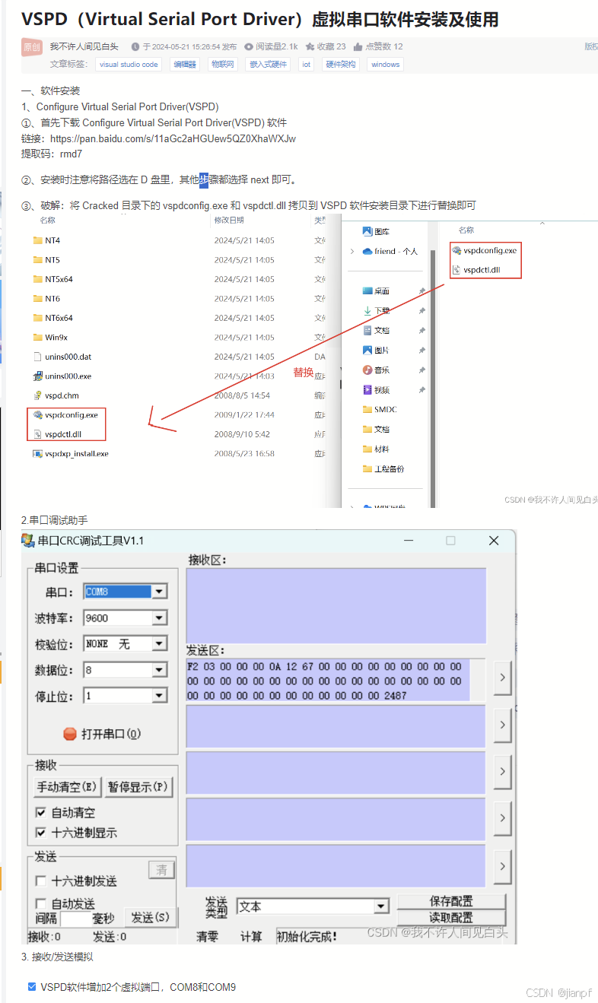Screen dimensions: 598x1003
Task: Click the 收藏 star icon
Action: pos(310,46)
